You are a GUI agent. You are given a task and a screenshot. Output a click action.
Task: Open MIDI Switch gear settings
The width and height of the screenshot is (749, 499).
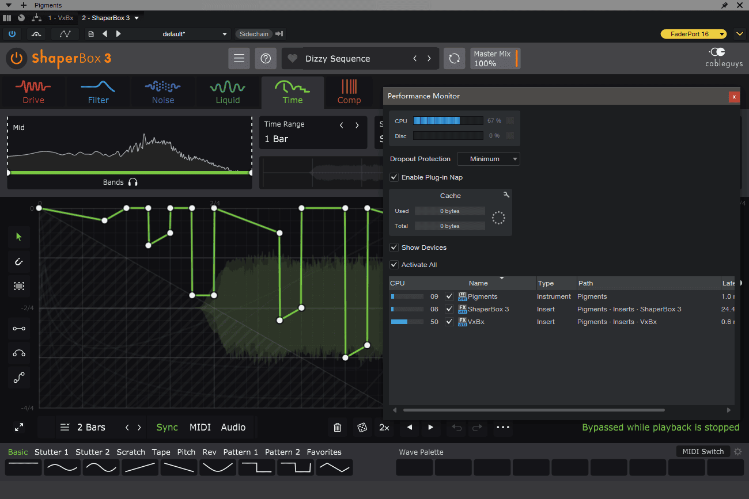tap(737, 451)
